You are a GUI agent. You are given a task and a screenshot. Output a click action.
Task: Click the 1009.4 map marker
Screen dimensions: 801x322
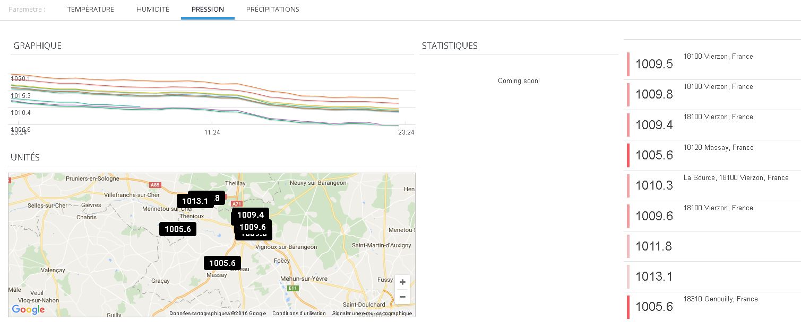(x=251, y=215)
